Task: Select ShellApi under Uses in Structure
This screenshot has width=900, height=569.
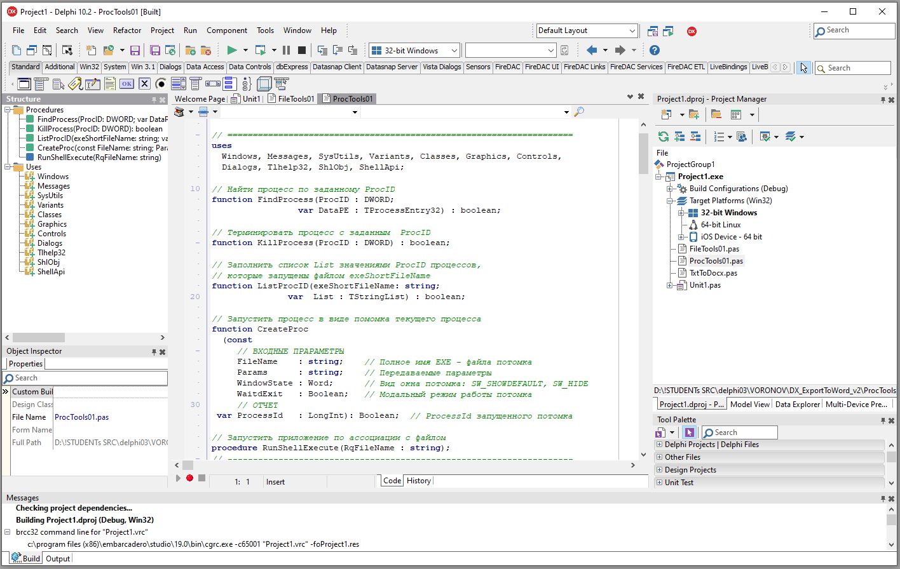Action: [51, 272]
